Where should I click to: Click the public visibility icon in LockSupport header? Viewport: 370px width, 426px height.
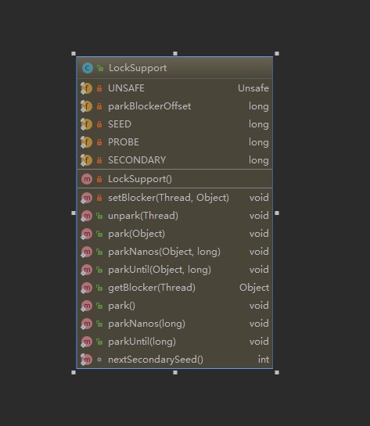point(100,68)
